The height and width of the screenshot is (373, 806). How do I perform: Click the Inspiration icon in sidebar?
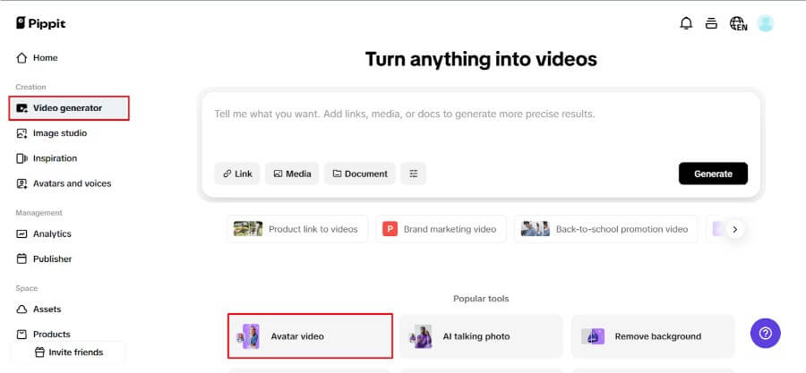point(21,158)
